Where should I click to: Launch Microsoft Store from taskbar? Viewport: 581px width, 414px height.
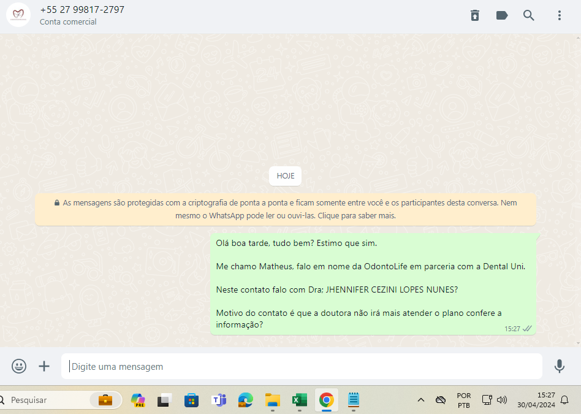coord(192,401)
